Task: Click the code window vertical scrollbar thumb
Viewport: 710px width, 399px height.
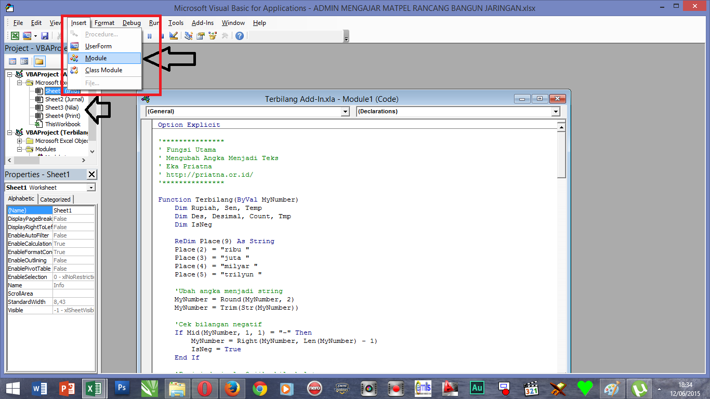Action: [561, 154]
